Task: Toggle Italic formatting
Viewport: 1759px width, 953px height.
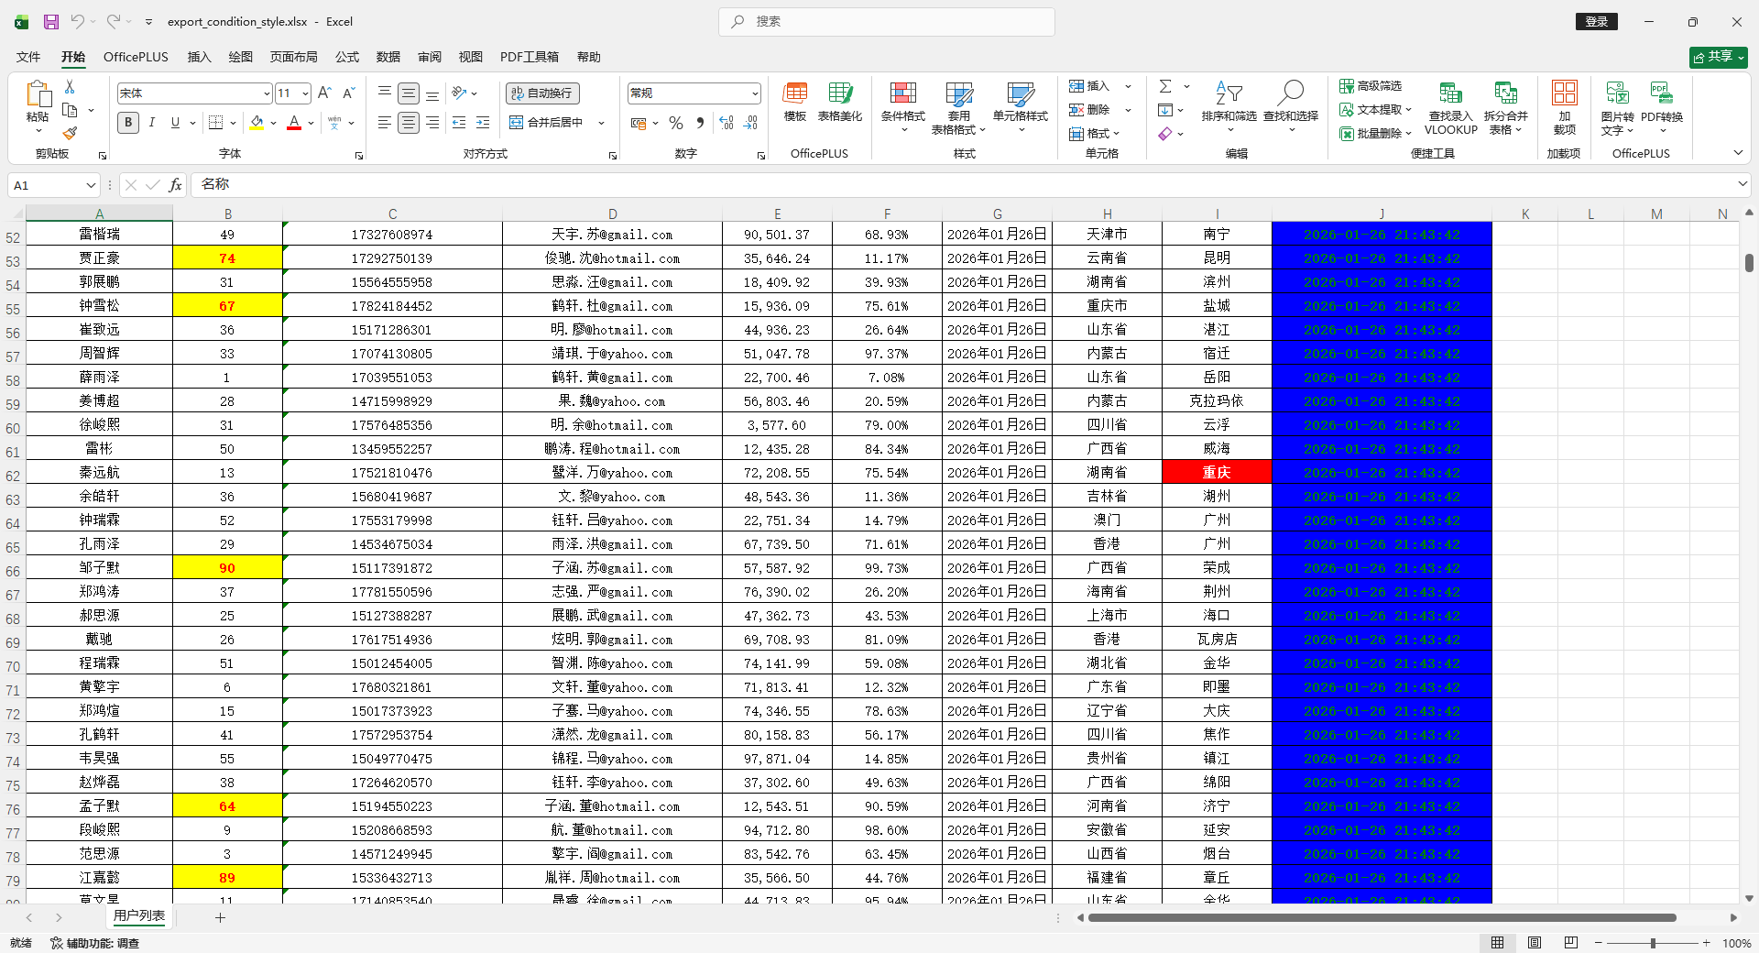Action: tap(152, 123)
